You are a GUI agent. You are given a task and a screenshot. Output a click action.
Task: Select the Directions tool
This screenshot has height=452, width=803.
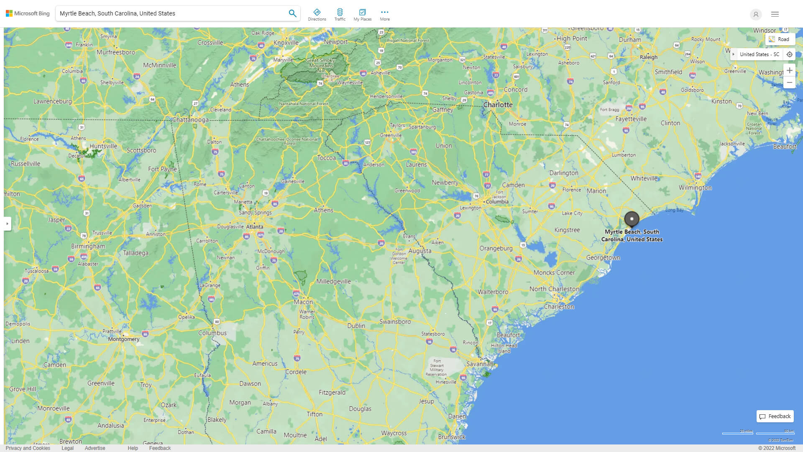point(317,14)
